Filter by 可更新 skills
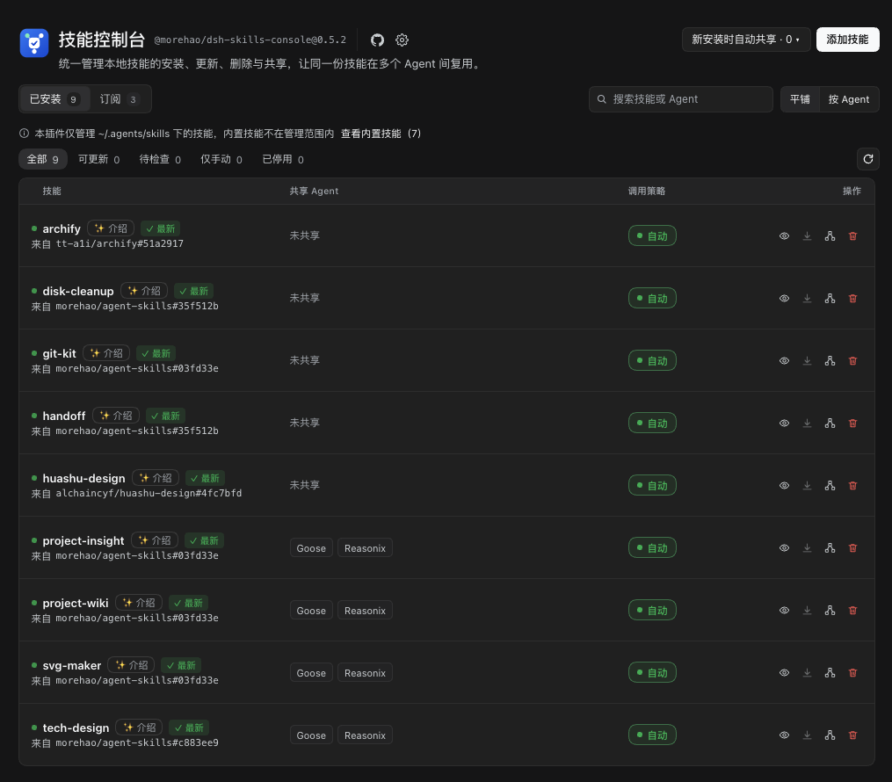 click(99, 159)
